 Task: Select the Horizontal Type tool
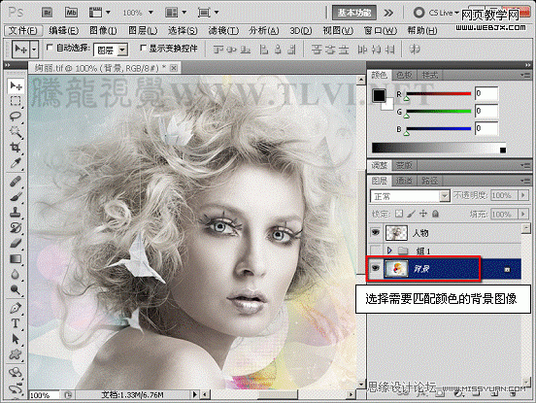(16, 323)
